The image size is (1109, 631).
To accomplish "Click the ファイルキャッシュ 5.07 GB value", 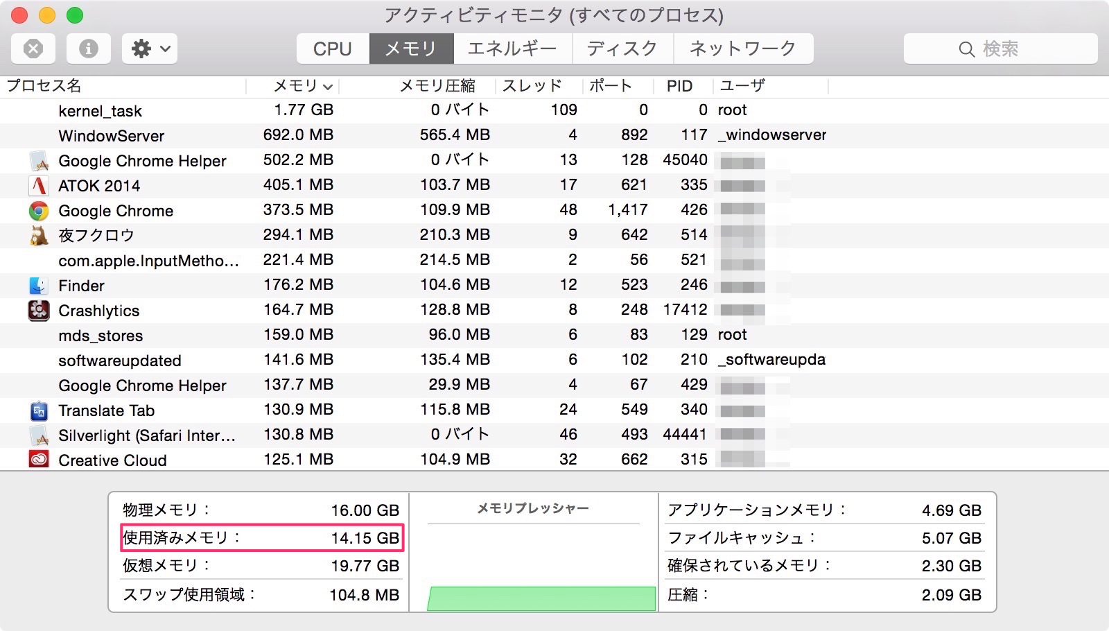I will [951, 538].
